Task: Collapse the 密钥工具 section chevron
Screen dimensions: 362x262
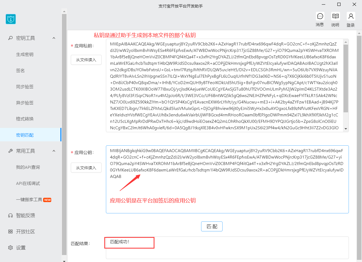Action: [54, 38]
